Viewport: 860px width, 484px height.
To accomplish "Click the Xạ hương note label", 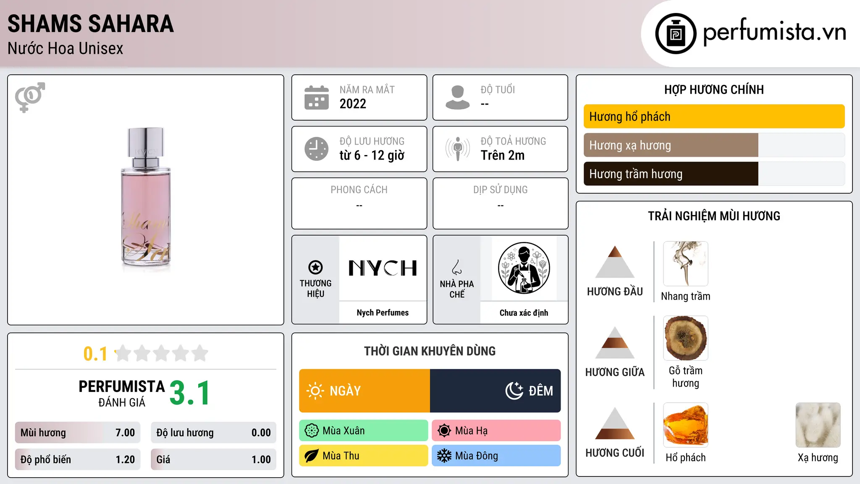I will tap(818, 458).
